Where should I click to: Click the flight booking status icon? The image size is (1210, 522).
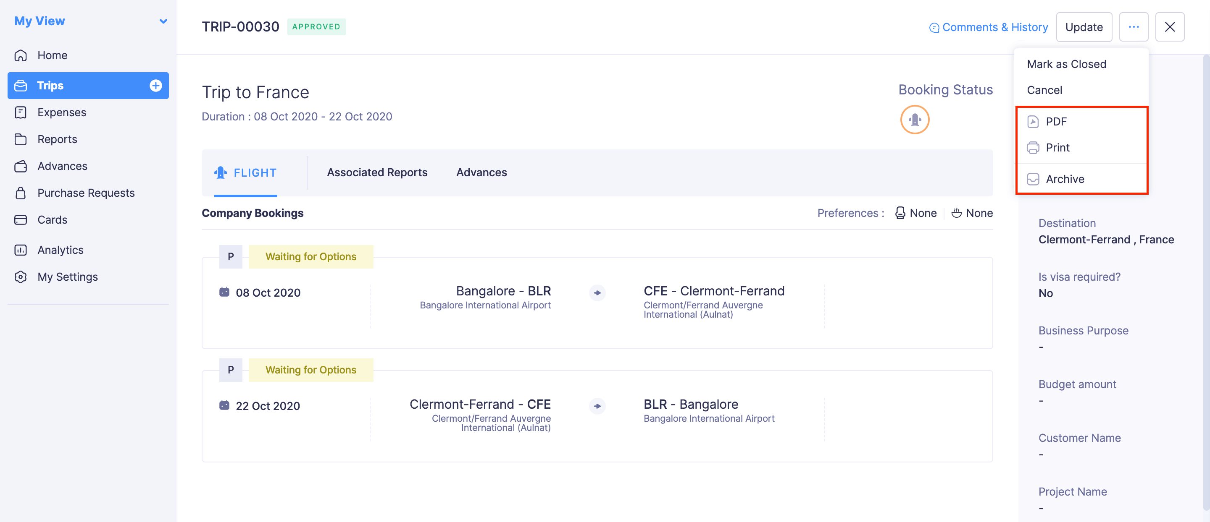[914, 120]
